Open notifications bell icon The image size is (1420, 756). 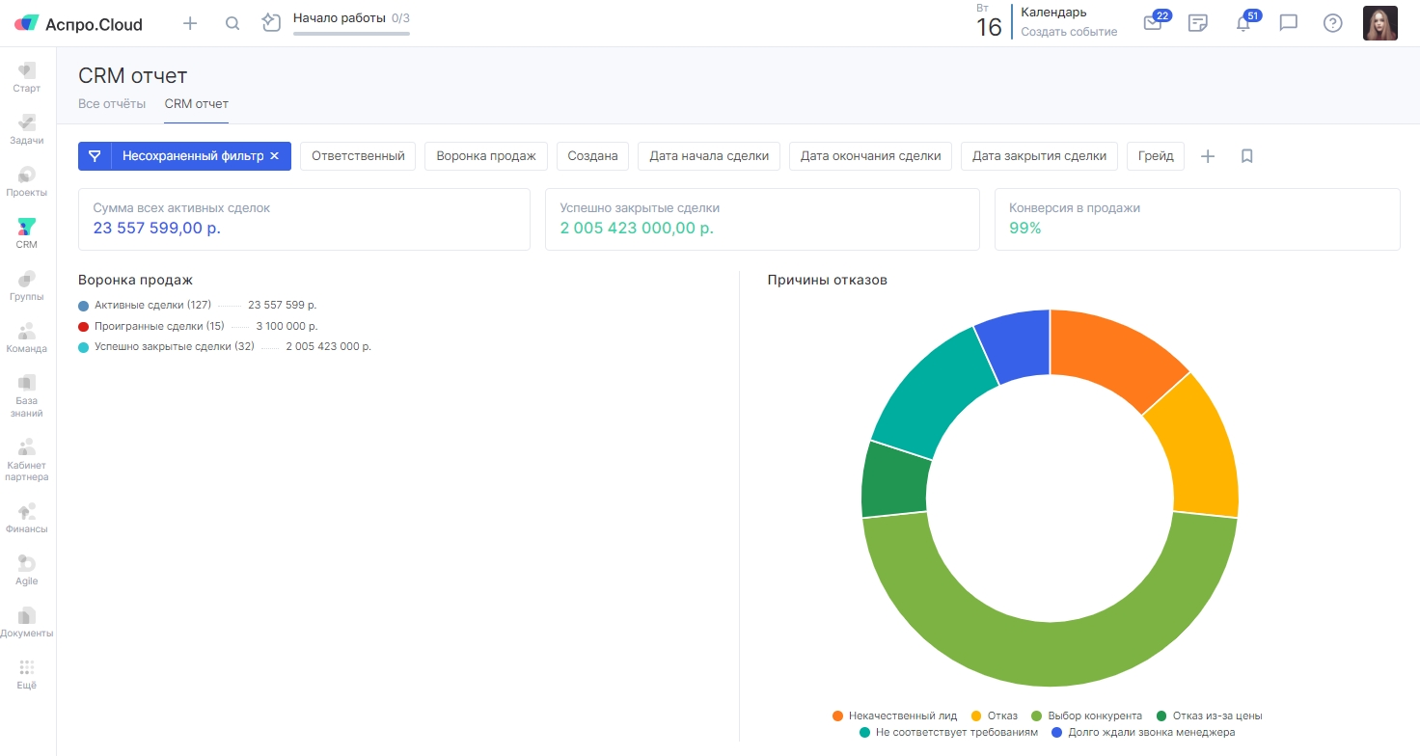[x=1243, y=23]
